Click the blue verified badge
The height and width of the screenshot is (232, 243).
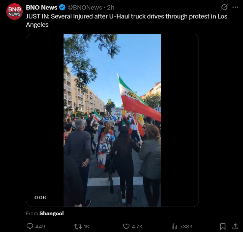point(62,8)
